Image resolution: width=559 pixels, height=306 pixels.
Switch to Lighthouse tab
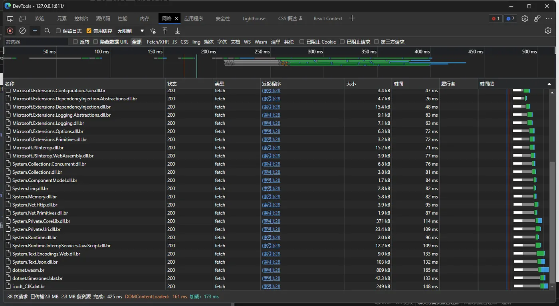254,19
